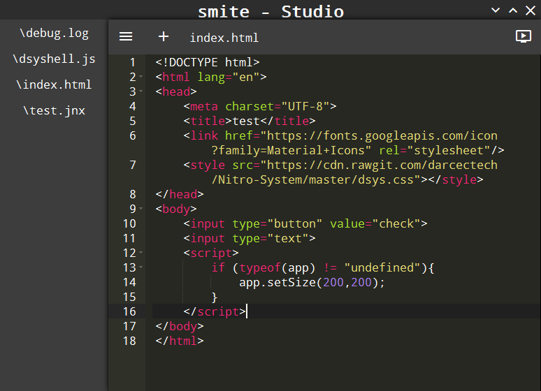Add a new file with plus icon
Viewport: 541px width, 391px height.
(164, 36)
